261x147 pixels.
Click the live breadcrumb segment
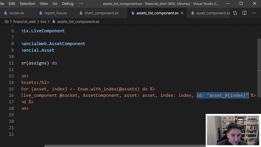43,22
